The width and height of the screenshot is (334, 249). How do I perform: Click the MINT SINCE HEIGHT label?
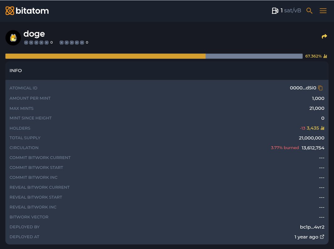pyautogui.click(x=30, y=118)
